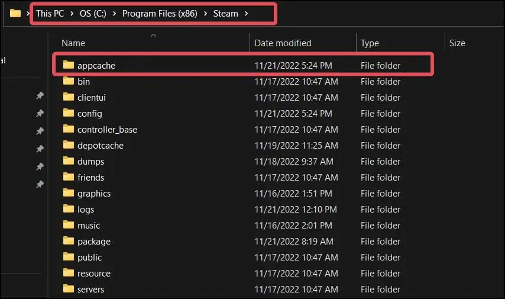Image resolution: width=505 pixels, height=299 pixels.
Task: Sort by Size column header
Action: pyautogui.click(x=457, y=43)
